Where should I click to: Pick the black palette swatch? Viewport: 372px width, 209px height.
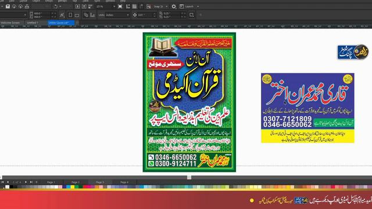tap(11, 187)
